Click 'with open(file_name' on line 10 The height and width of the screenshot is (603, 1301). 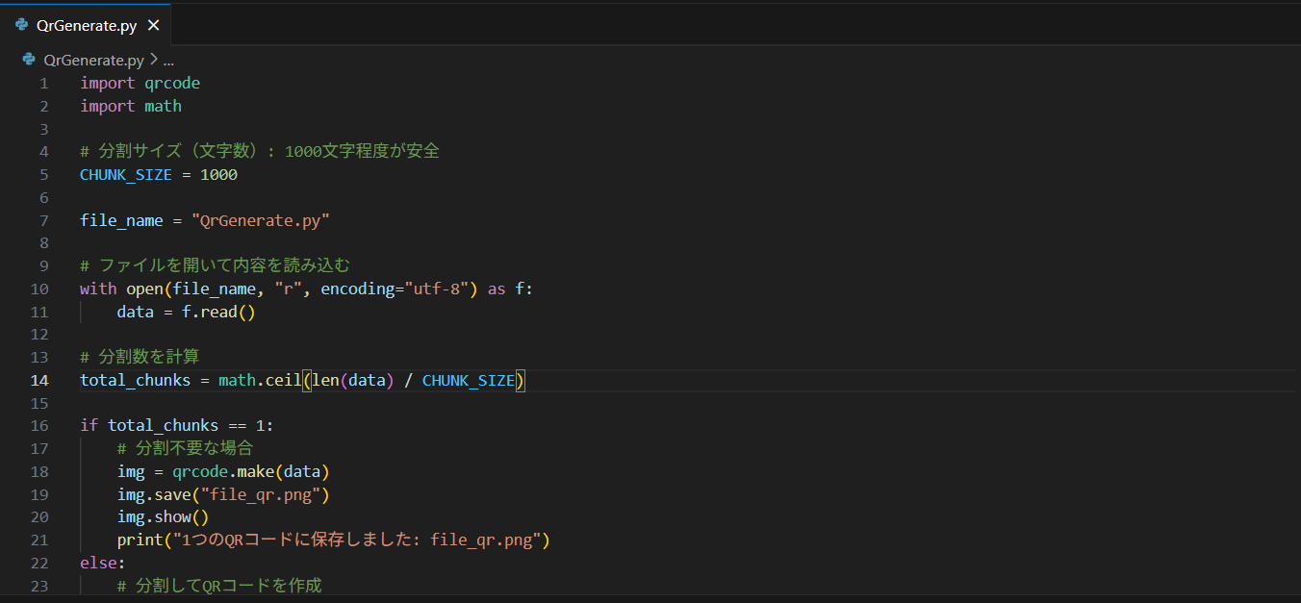click(x=169, y=289)
